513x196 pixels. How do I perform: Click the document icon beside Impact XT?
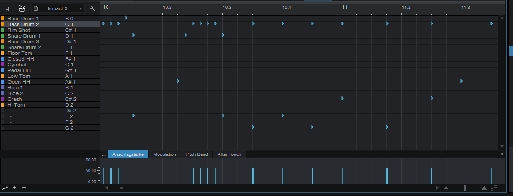pos(35,8)
